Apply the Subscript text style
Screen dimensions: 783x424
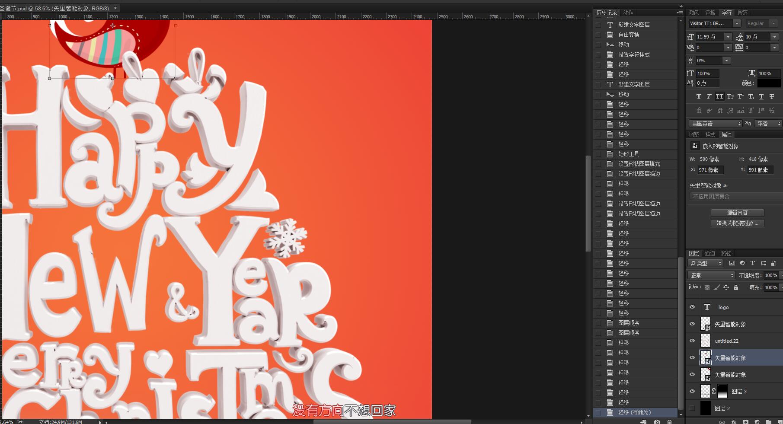pyautogui.click(x=751, y=96)
